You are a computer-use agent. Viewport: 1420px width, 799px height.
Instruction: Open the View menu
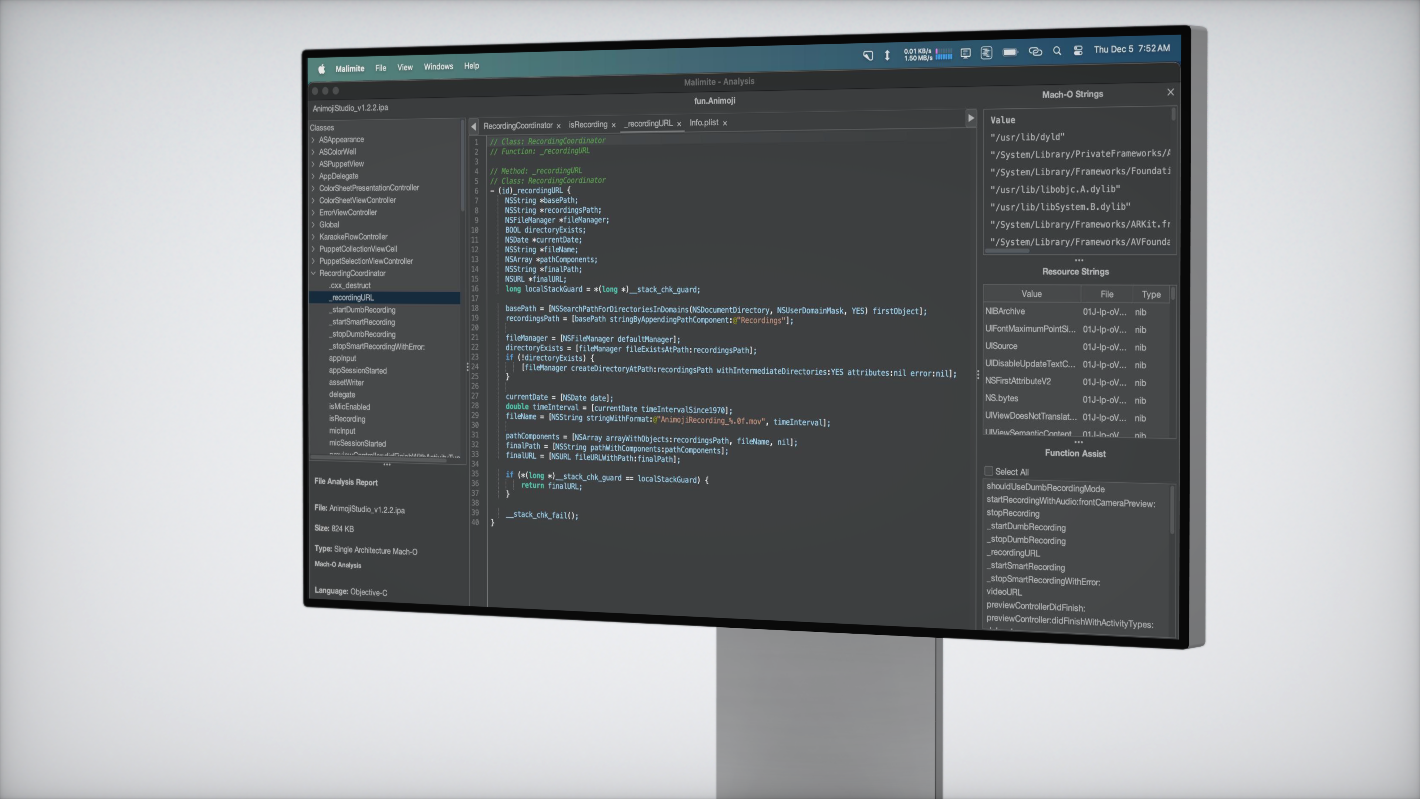(405, 67)
